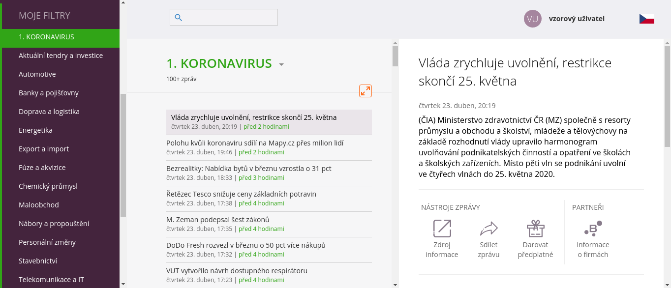Screen dimensions: 671x288
Task: Open the Telekomunikace a IT filter
Action: point(51,280)
